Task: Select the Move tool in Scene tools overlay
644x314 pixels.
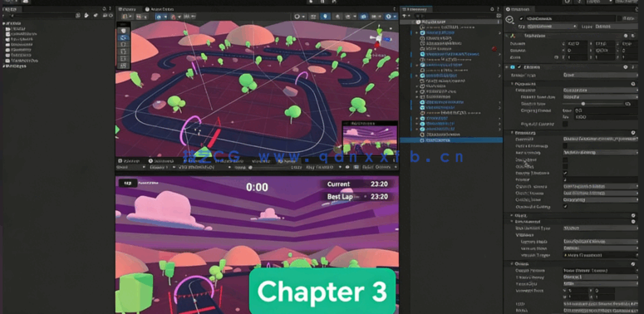Action: tap(124, 37)
